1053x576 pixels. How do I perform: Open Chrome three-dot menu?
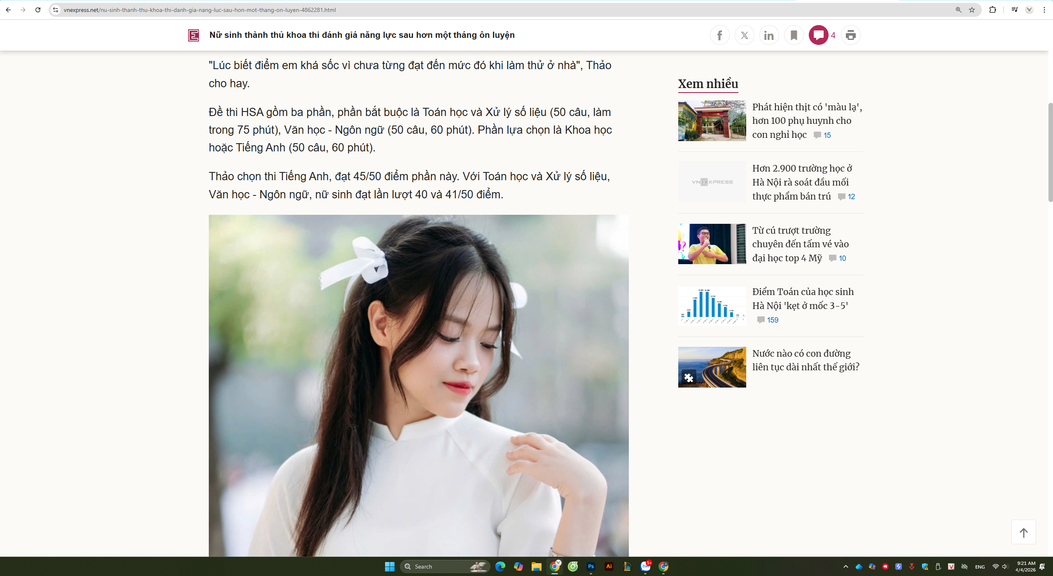pyautogui.click(x=1044, y=10)
